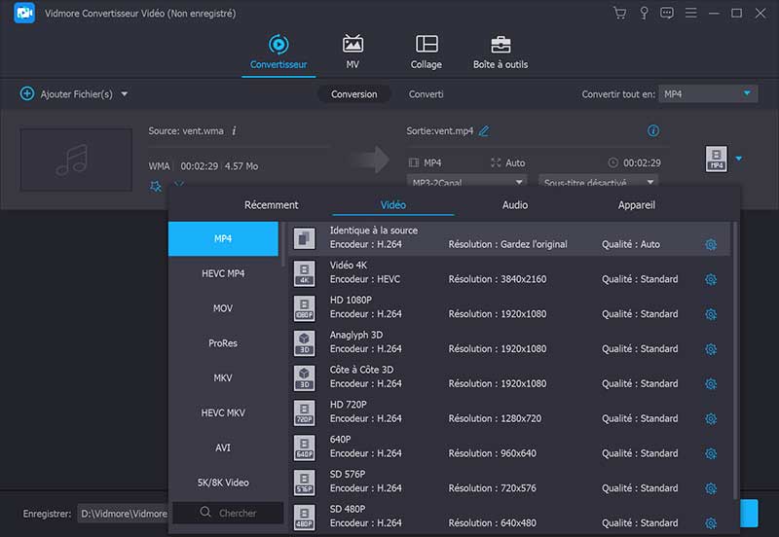Click the shopping cart icon

619,14
